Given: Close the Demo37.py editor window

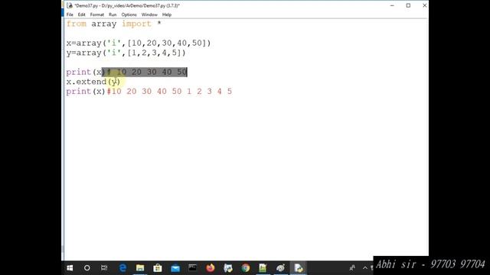Looking at the screenshot, I should [x=424, y=5].
